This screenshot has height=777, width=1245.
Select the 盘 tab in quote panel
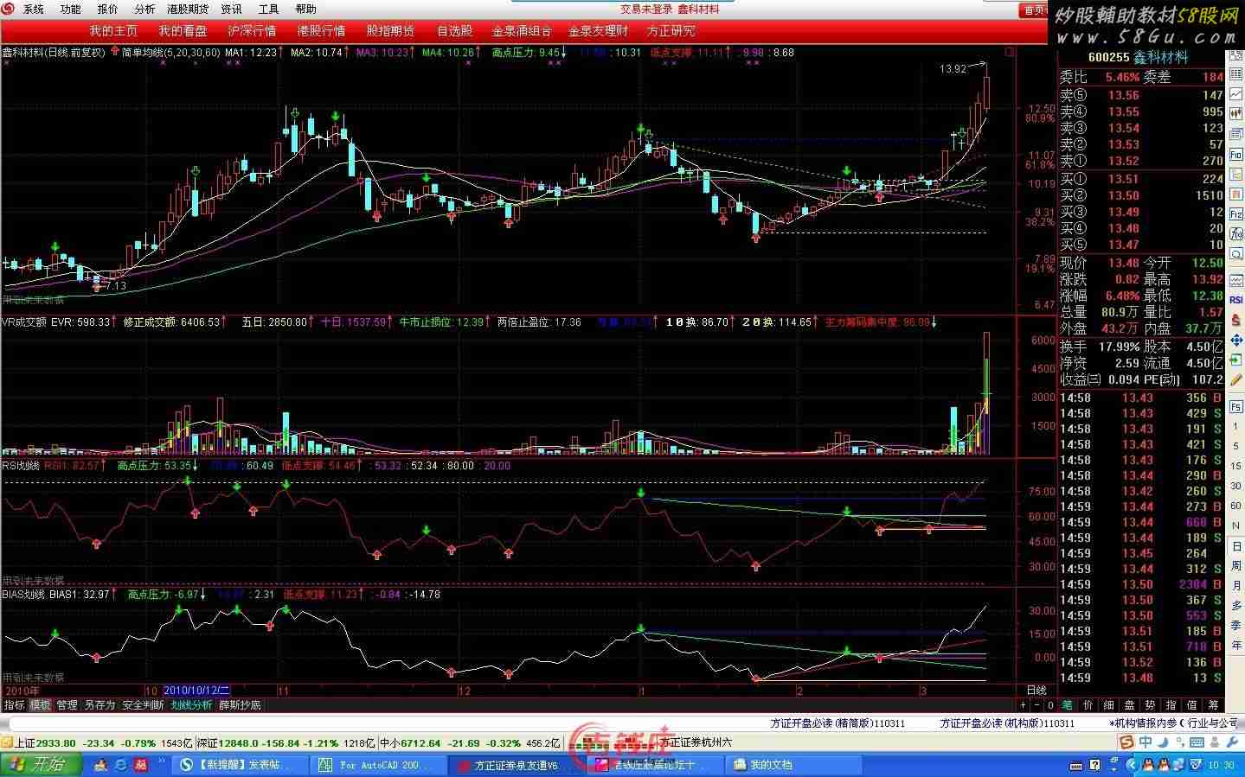[1129, 705]
